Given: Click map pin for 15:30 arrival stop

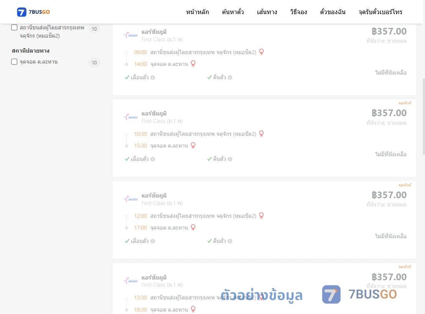Looking at the screenshot, I should click(x=193, y=145).
